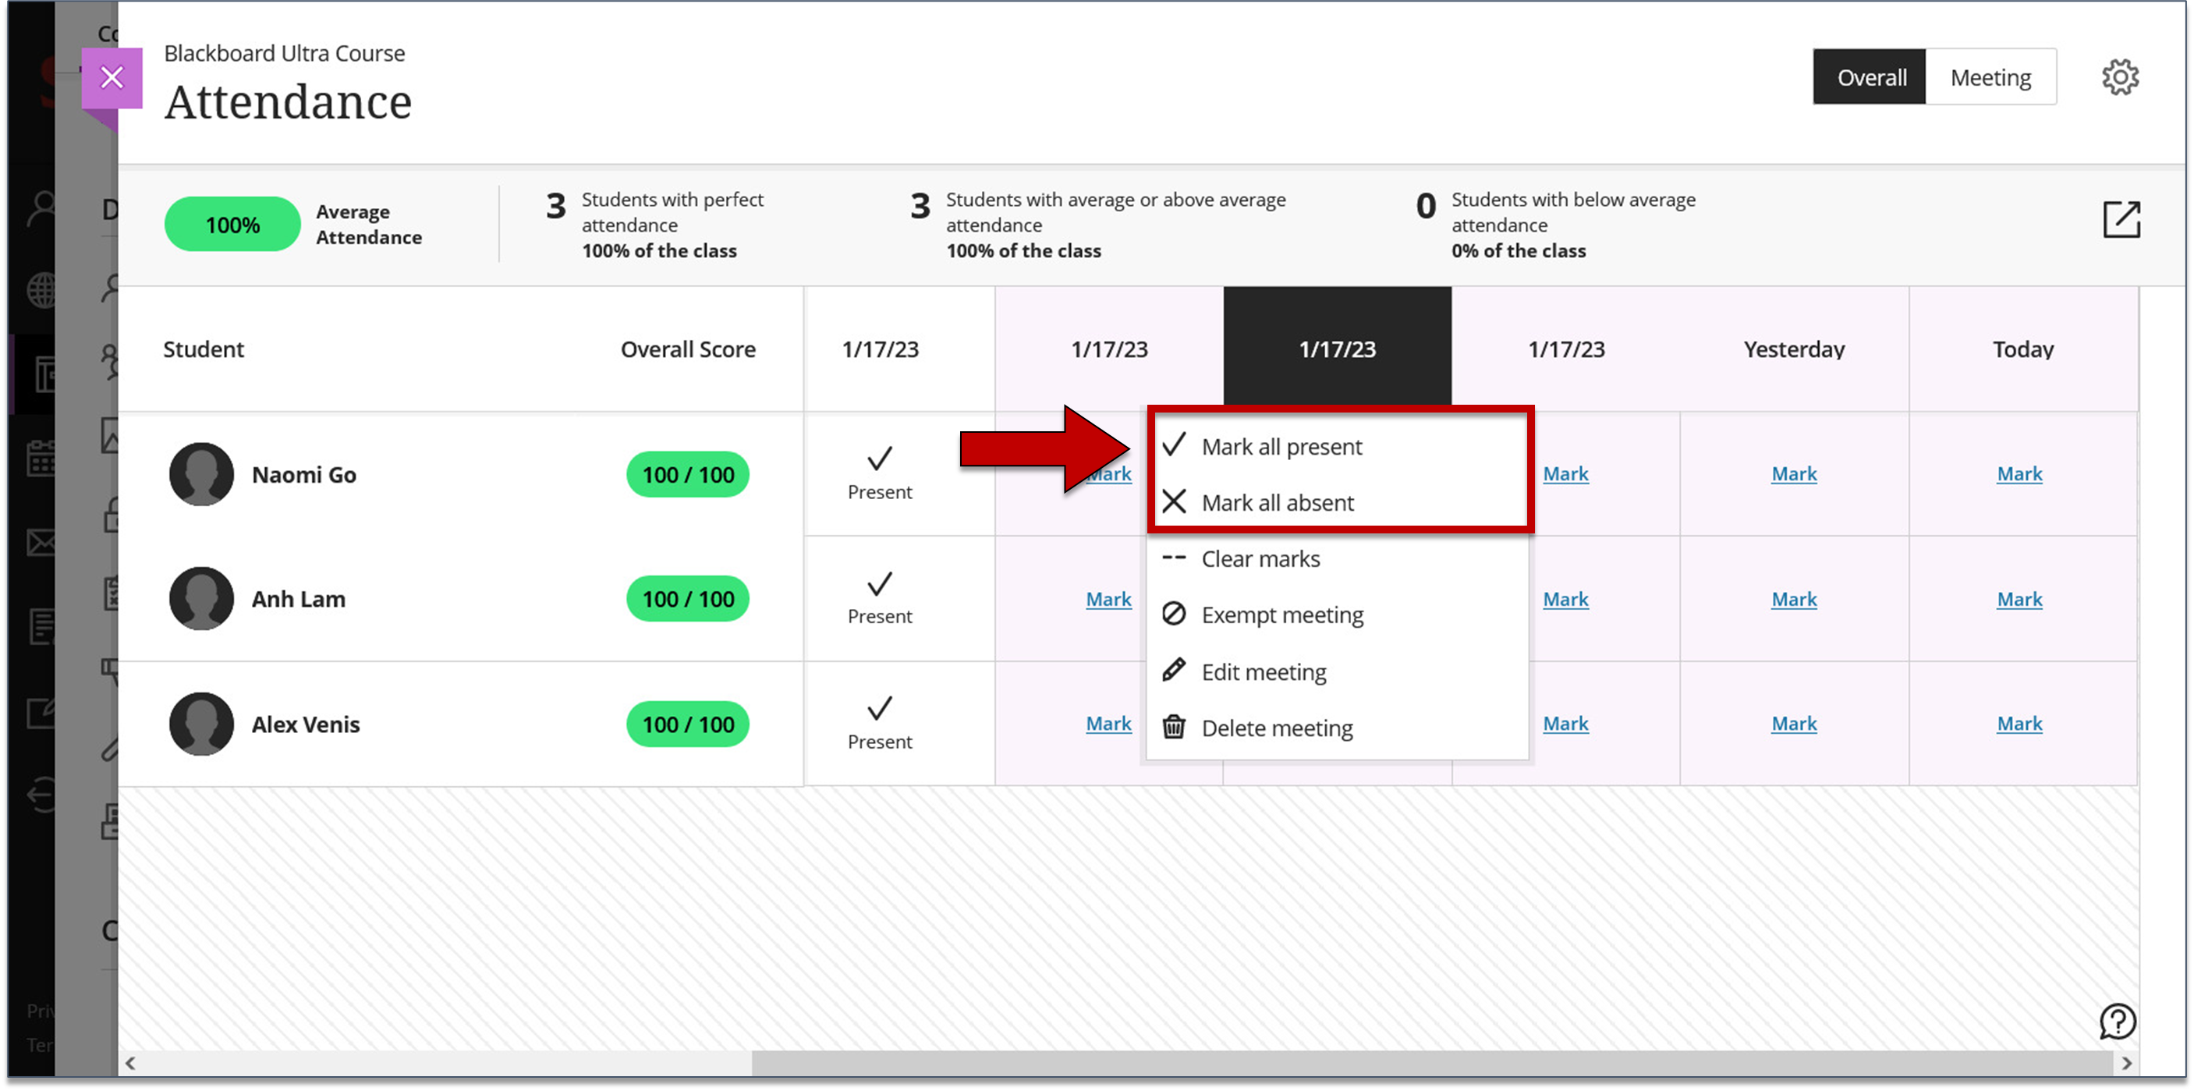This screenshot has width=2194, height=1091.
Task: Click the scrollbar left arrow
Action: coord(130,1062)
